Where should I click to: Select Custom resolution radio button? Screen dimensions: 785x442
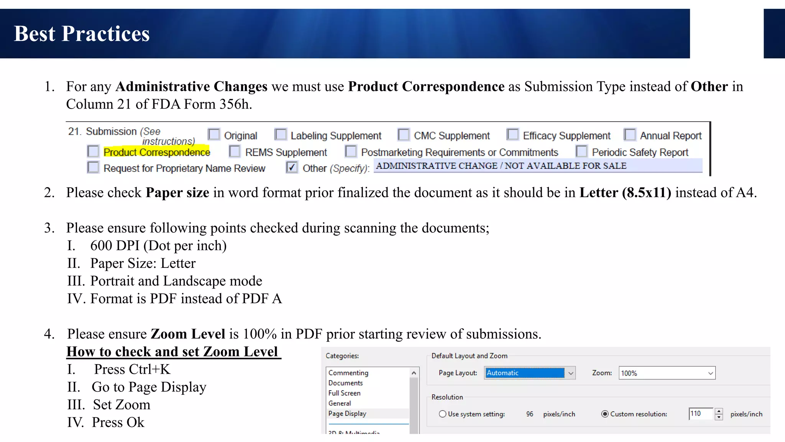tap(605, 414)
